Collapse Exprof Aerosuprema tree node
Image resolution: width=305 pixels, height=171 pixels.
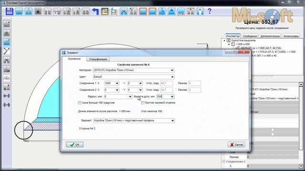(x=224, y=40)
